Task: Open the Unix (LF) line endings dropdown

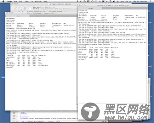Action: (52, 121)
